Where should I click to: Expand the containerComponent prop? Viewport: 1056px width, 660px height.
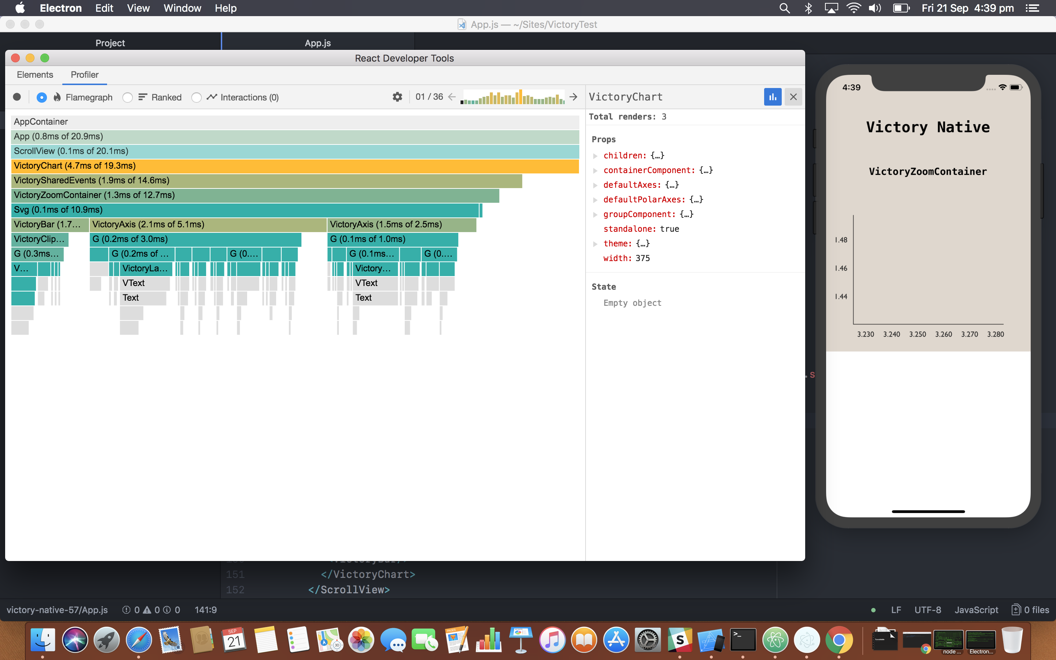(595, 170)
